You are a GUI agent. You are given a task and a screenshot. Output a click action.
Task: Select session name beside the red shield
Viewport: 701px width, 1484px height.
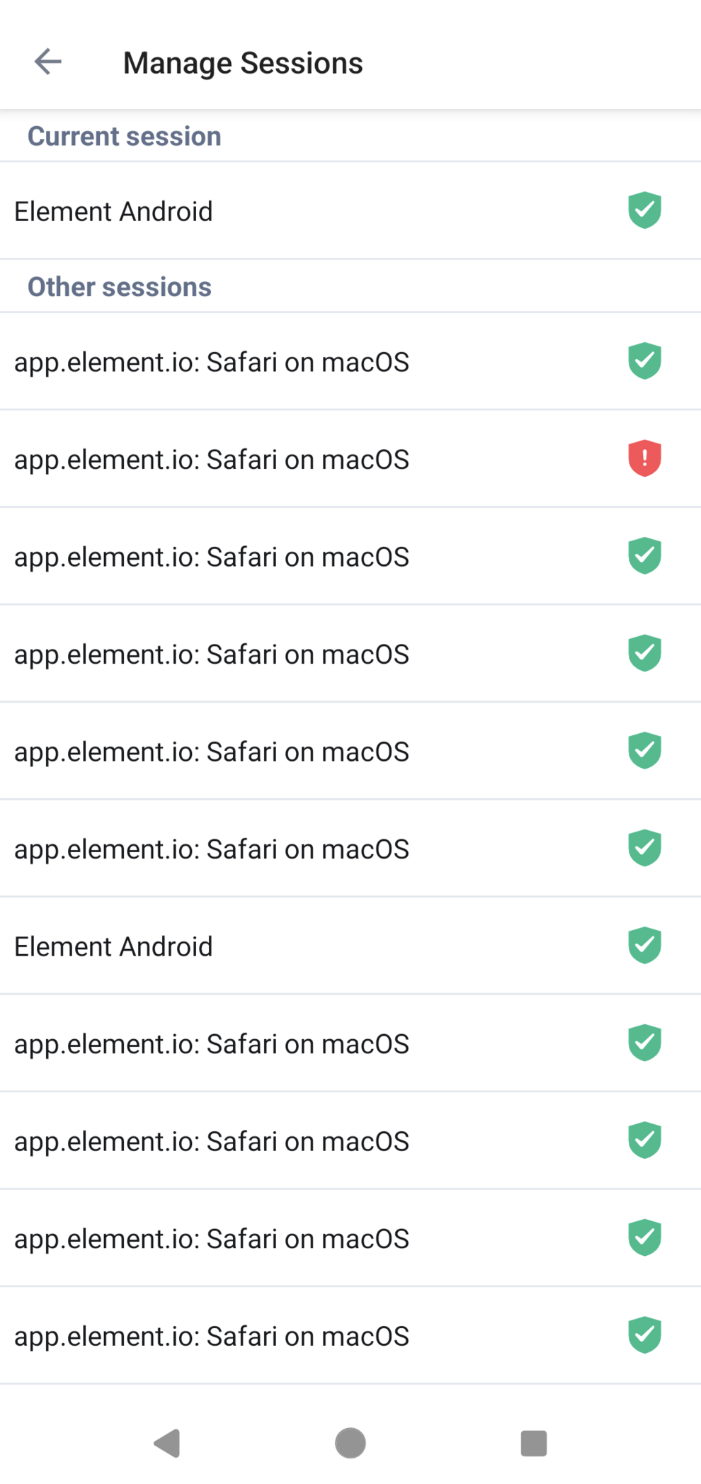[212, 460]
